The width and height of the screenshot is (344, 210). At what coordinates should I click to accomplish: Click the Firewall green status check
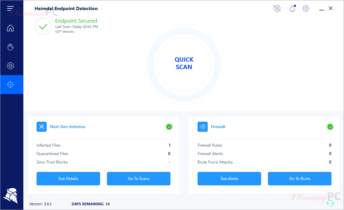pos(330,127)
